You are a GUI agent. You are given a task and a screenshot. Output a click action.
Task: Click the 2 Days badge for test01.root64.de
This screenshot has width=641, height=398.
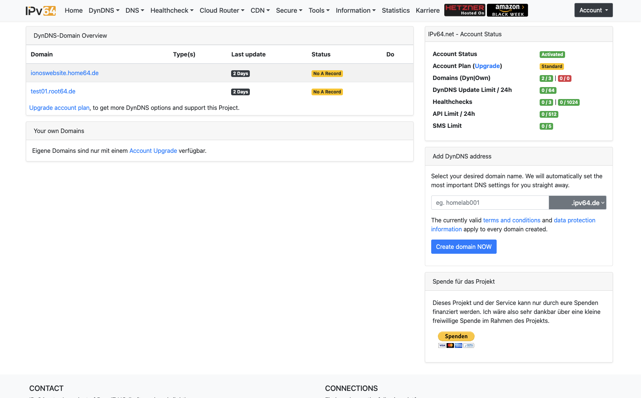pos(240,92)
